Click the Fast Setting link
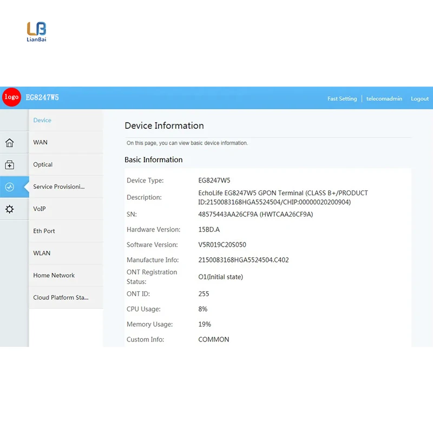This screenshot has width=433, height=433. [x=342, y=99]
